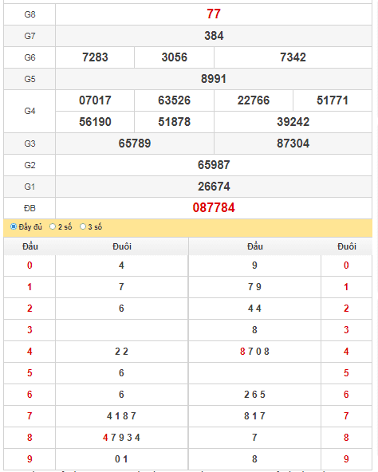Viewport: 378px width, 472px height.
Task: Click the red head digit 7
Action: pyautogui.click(x=30, y=416)
